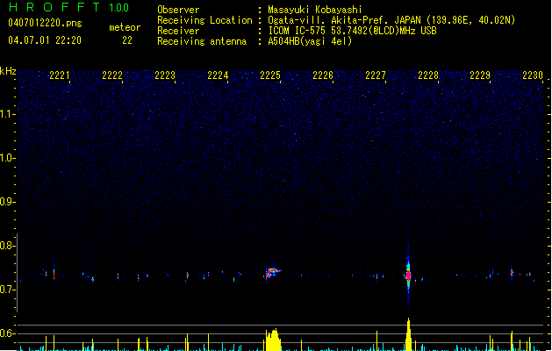This screenshot has width=552, height=351.
Task: Click the 2225 time axis marker
Action: 270,75
